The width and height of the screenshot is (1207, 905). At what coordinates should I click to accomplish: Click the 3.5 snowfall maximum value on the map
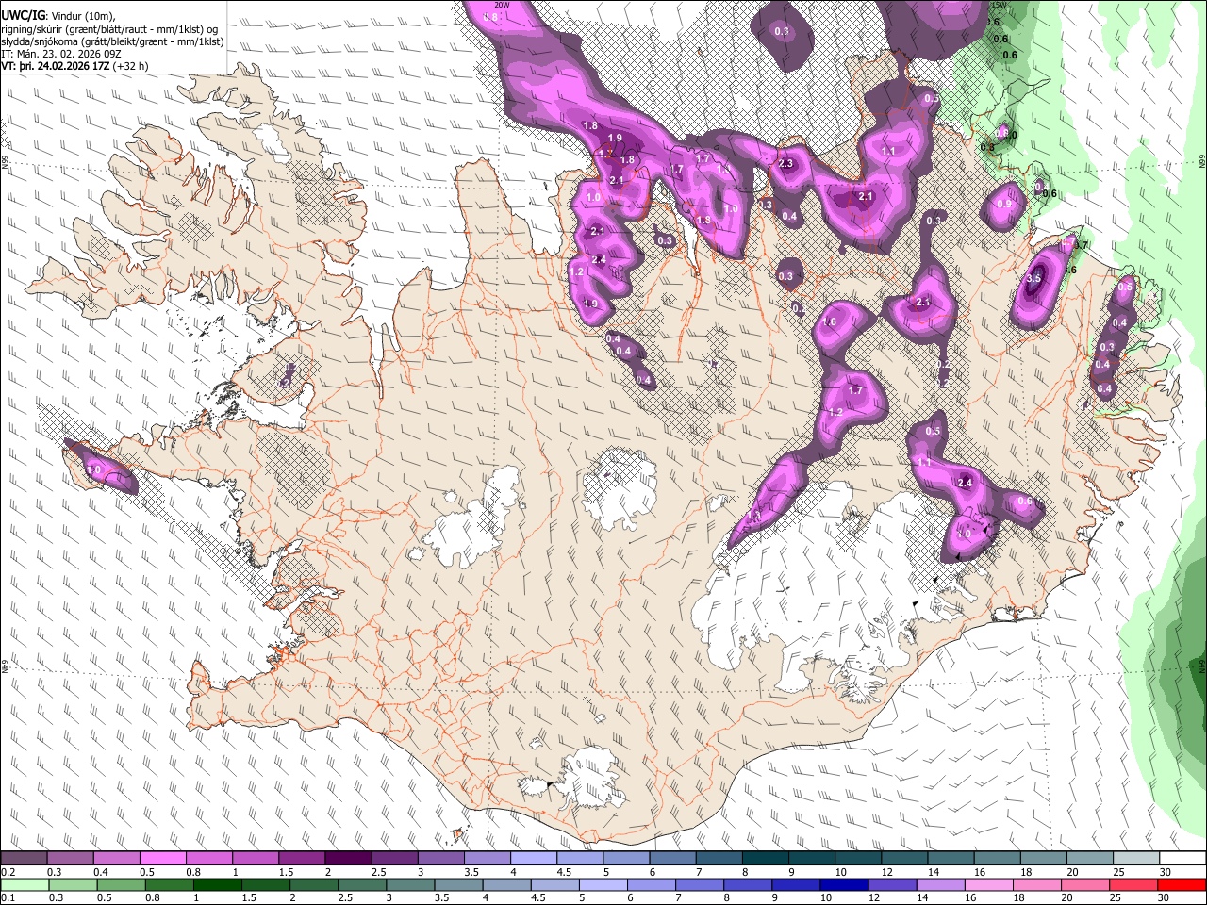coord(1033,278)
